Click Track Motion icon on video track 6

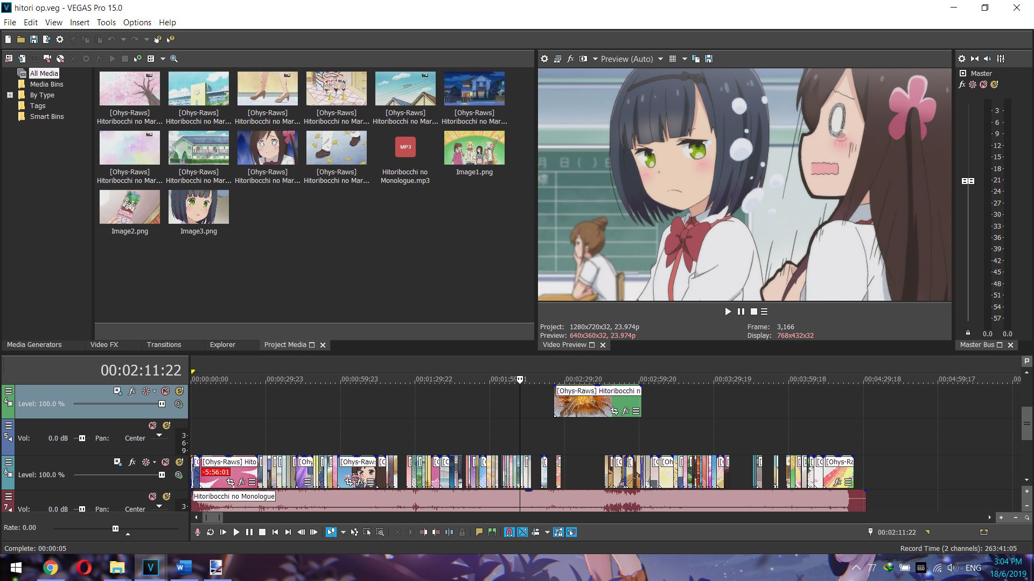point(117,462)
